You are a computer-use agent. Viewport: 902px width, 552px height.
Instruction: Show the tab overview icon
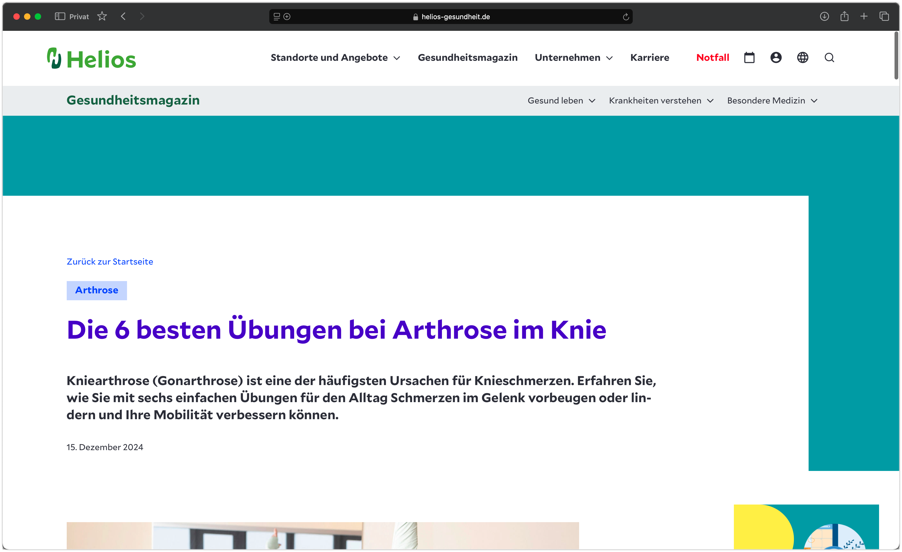[884, 17]
